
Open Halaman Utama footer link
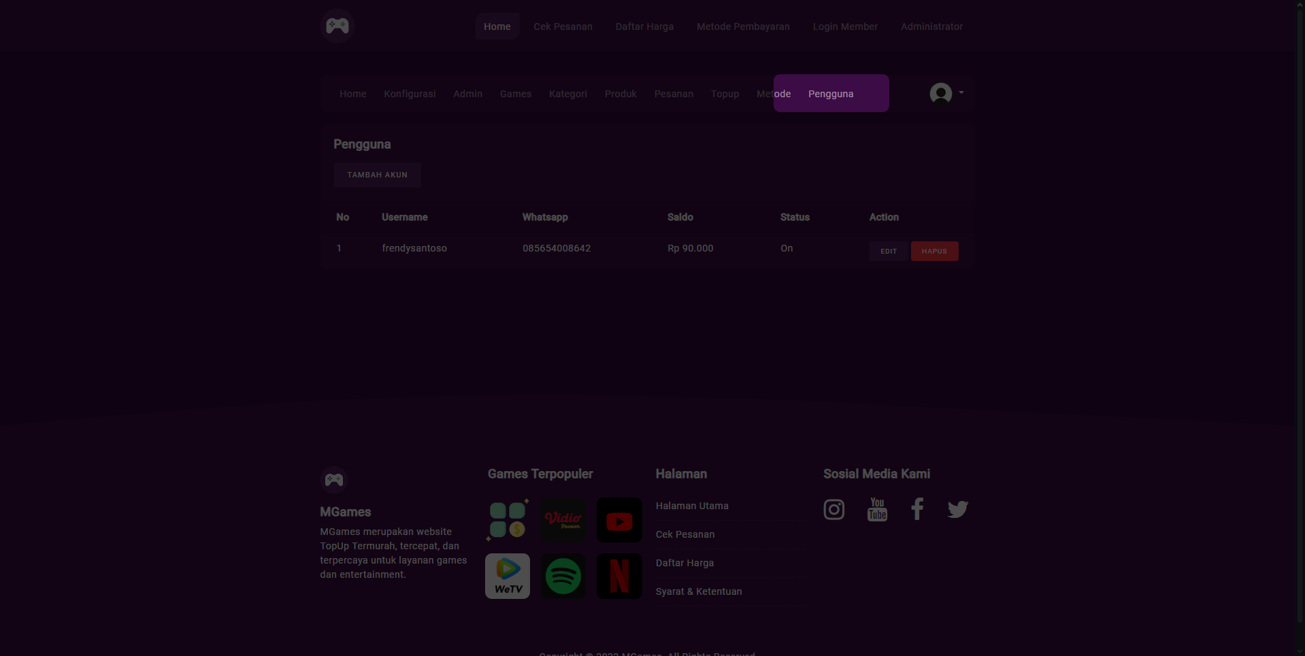[x=692, y=506]
